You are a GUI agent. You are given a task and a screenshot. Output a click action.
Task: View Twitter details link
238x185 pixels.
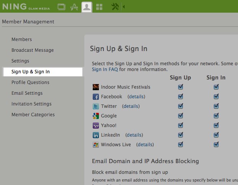131,106
